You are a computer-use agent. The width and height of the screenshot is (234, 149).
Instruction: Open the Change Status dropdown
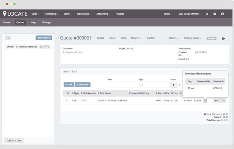[193, 38]
